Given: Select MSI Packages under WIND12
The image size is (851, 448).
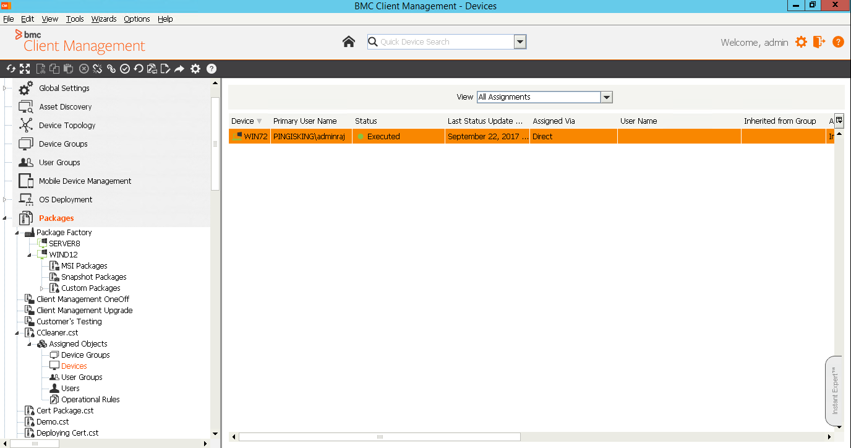Looking at the screenshot, I should [x=84, y=266].
